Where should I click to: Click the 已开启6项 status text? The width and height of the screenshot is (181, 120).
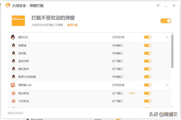(x=118, y=85)
